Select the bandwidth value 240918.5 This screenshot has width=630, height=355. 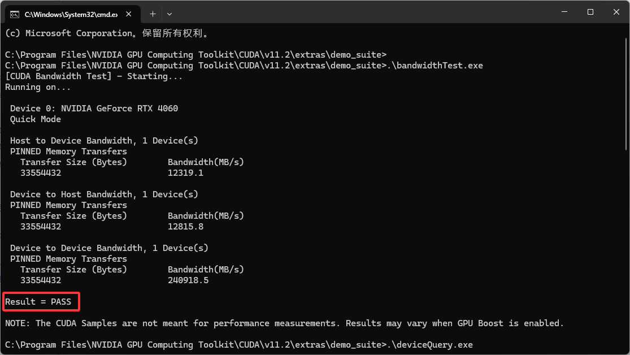click(x=189, y=280)
